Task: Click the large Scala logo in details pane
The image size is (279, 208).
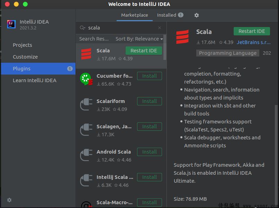Action: point(182,37)
